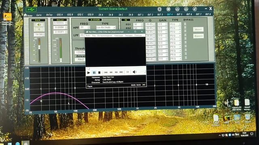The image size is (259, 145).
Task: Switch to the Gain tab
Action: click(x=39, y=15)
